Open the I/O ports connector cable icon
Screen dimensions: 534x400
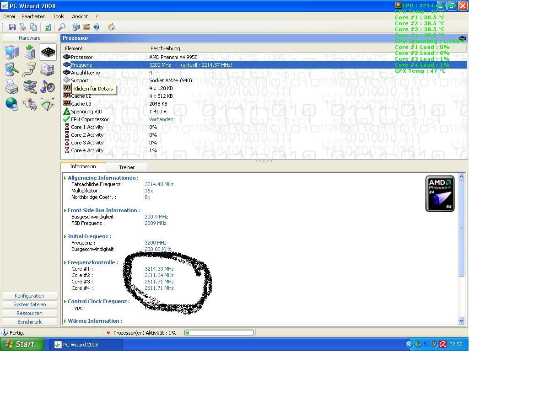(x=30, y=69)
